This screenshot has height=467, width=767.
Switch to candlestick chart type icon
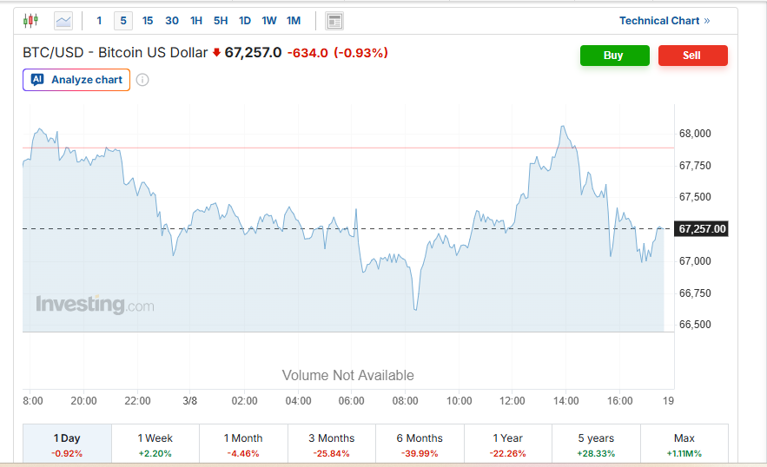(x=31, y=20)
